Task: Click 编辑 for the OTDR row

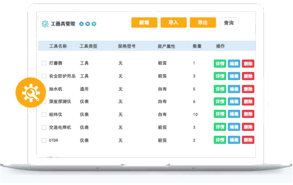Action: (234, 140)
